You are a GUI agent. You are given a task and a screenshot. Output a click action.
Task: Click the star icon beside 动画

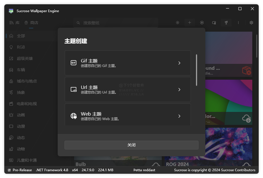click(11, 115)
